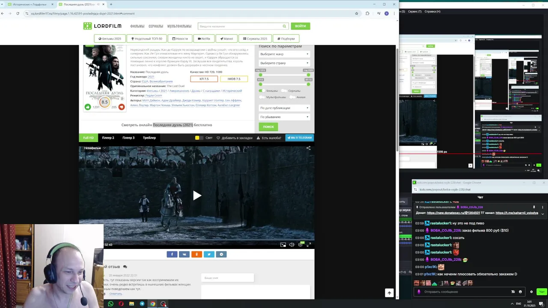Open the ФИЛЬМЫ menu in site header
Image resolution: width=548 pixels, height=308 pixels.
click(x=137, y=26)
